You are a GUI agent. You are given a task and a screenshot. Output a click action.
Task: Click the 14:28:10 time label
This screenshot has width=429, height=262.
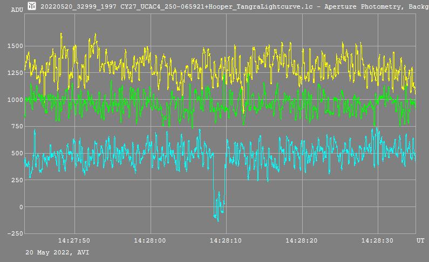[x=226, y=240]
